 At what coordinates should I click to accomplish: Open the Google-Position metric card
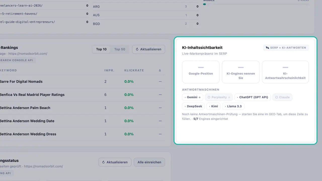coord(201,72)
